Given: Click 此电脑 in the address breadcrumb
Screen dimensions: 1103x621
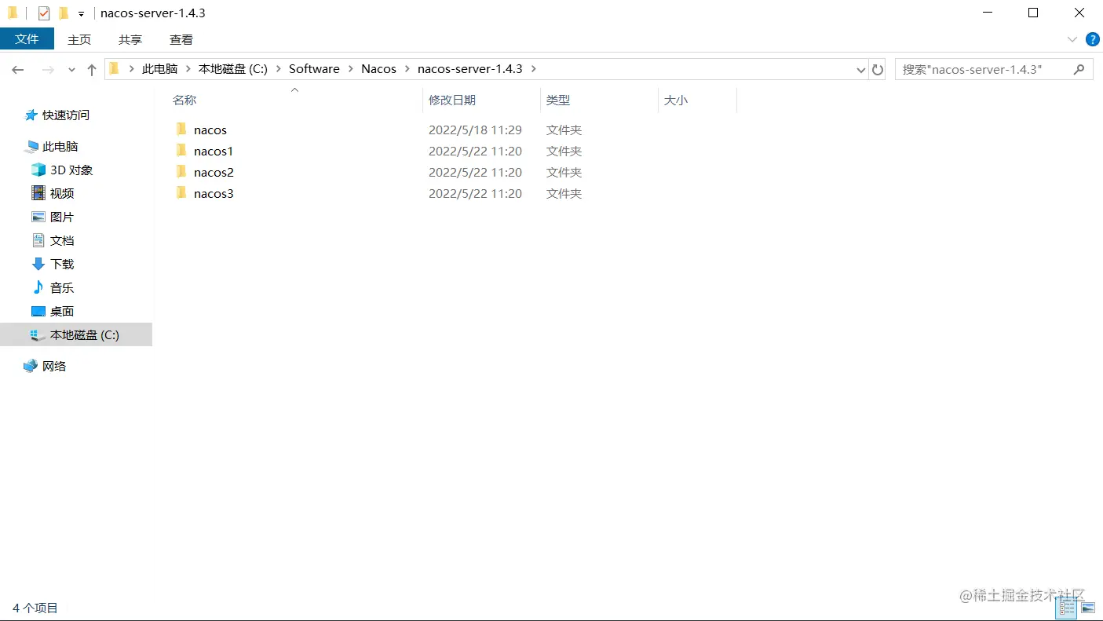Looking at the screenshot, I should point(159,69).
